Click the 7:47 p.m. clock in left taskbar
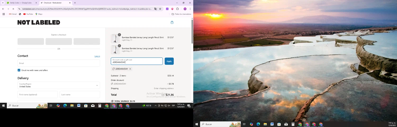The image size is (397, 127). pyautogui.click(x=181, y=106)
